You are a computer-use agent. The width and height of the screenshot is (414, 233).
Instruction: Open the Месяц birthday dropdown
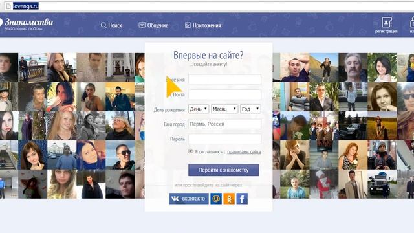point(224,109)
